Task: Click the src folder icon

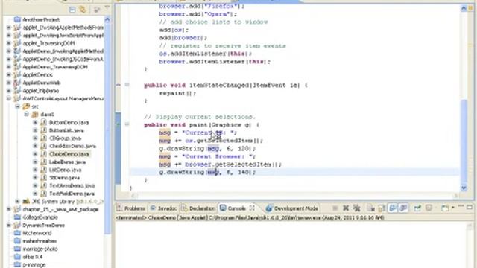Action: (26, 106)
